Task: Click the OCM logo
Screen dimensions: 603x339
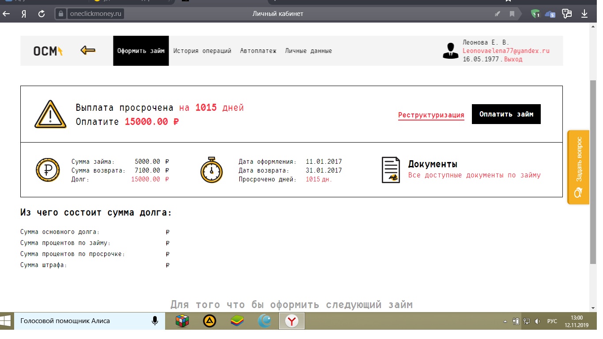Action: [x=48, y=51]
